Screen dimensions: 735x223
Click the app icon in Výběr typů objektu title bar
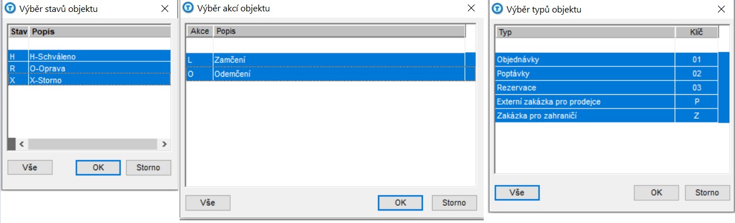497,9
